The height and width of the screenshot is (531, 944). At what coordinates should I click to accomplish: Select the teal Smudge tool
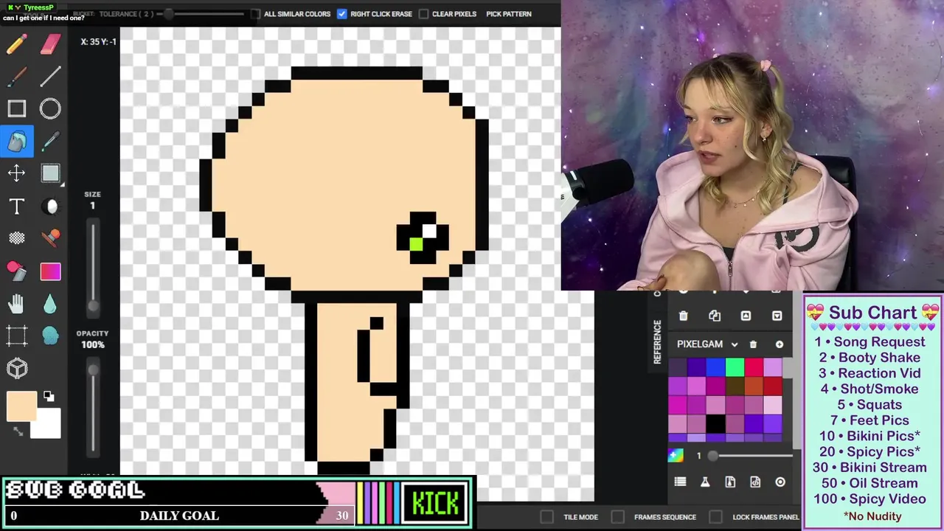tap(50, 336)
